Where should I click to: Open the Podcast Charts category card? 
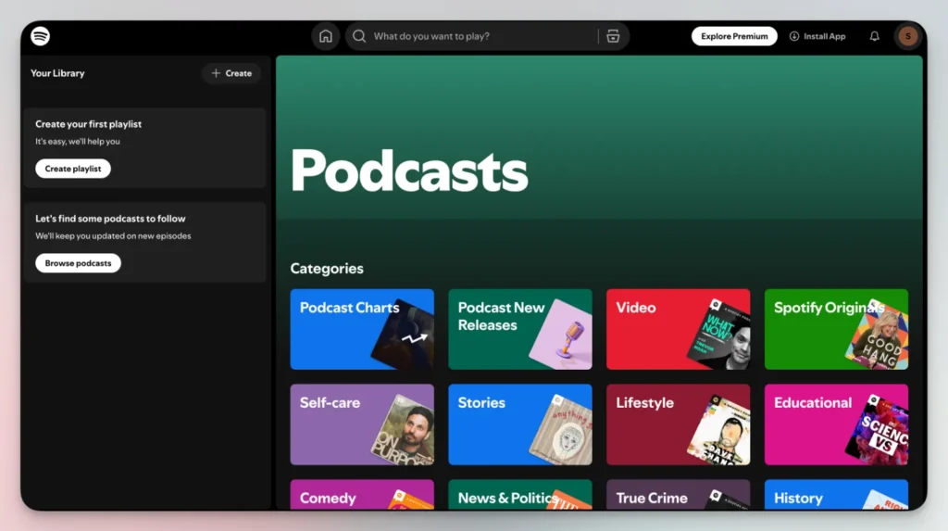(x=362, y=329)
